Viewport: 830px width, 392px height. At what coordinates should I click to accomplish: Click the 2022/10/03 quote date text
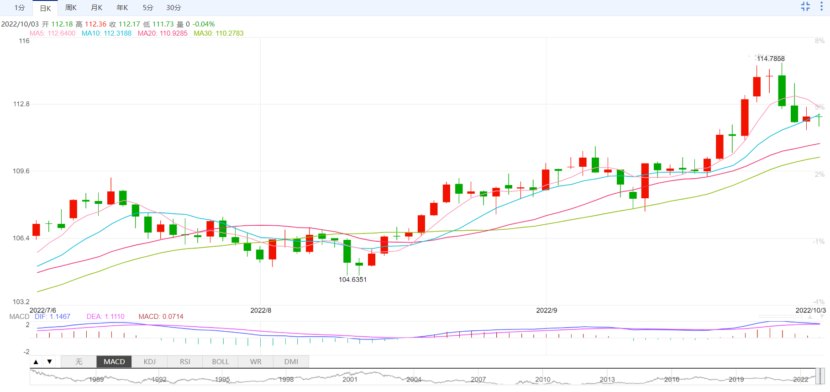pyautogui.click(x=20, y=24)
